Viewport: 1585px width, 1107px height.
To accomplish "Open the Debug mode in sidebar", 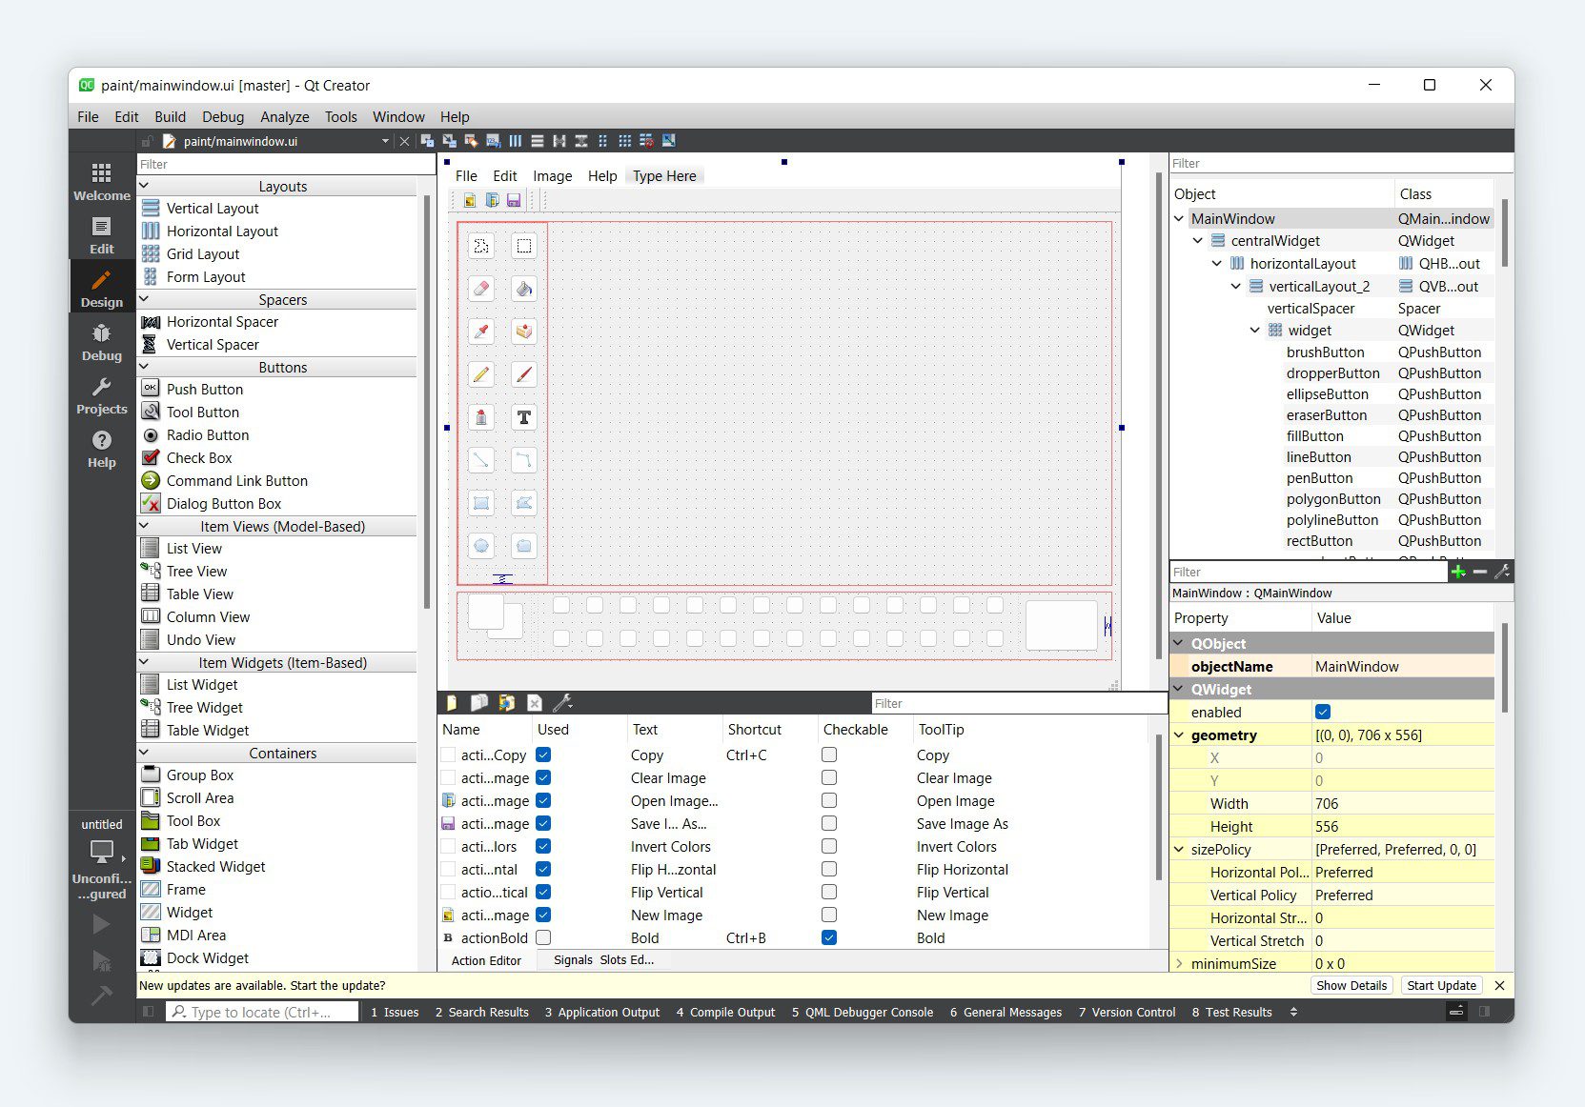I will coord(102,342).
